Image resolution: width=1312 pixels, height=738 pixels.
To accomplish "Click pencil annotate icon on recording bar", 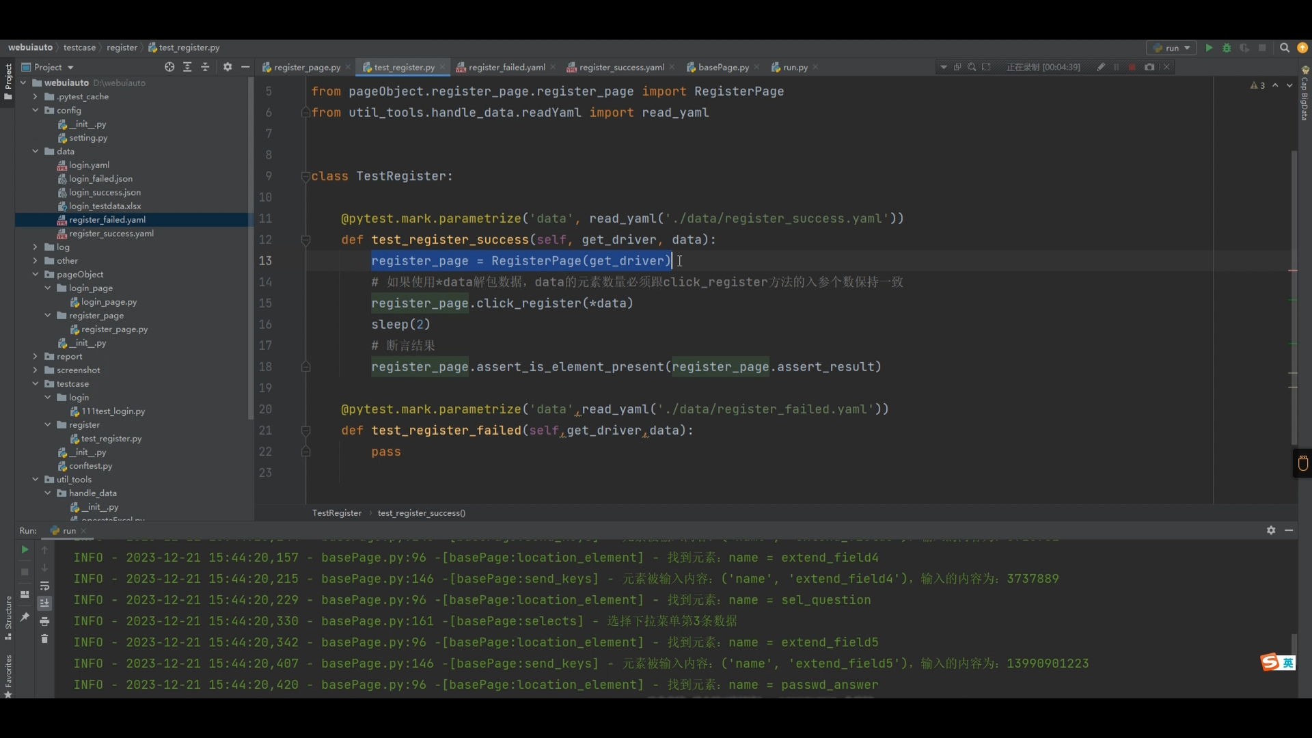I will point(1101,67).
